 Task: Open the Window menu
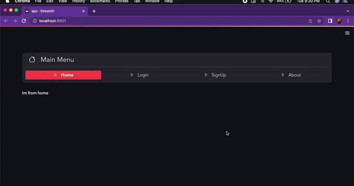(152, 1)
